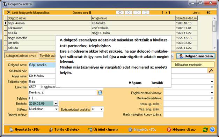219x137 pixels.
Task: Go to the last page arrow
Action: pos(146,13)
